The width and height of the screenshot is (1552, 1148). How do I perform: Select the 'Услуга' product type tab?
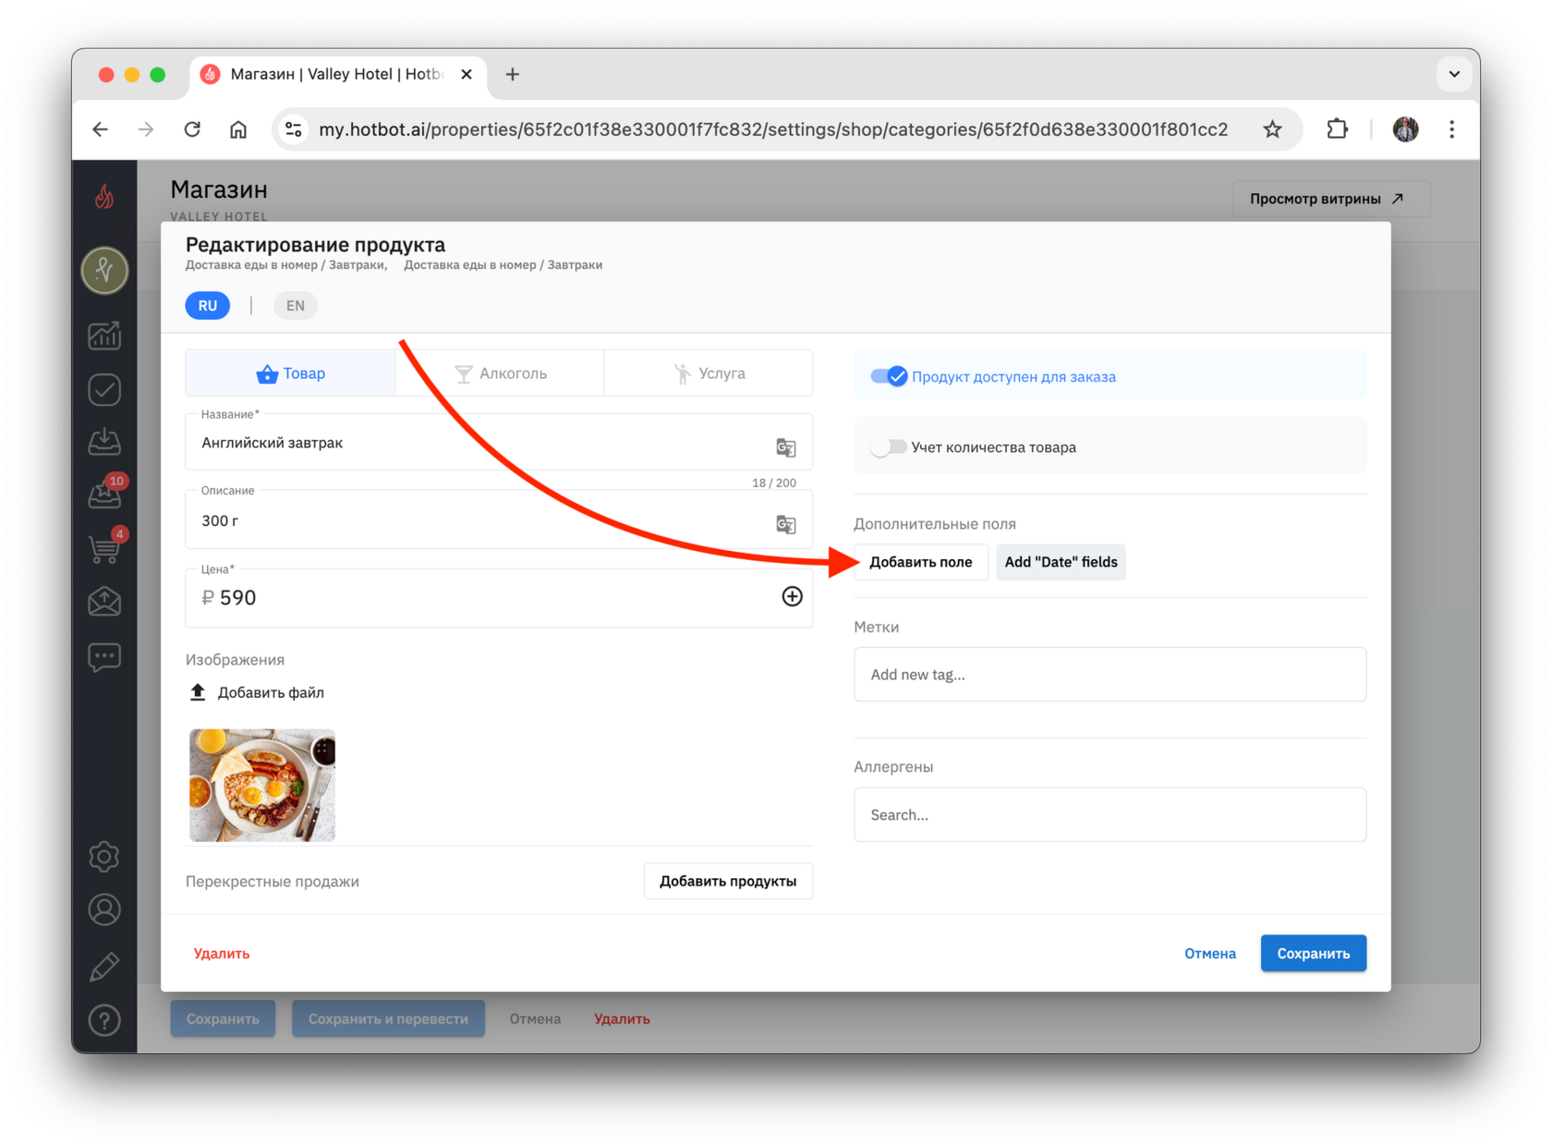click(x=709, y=373)
